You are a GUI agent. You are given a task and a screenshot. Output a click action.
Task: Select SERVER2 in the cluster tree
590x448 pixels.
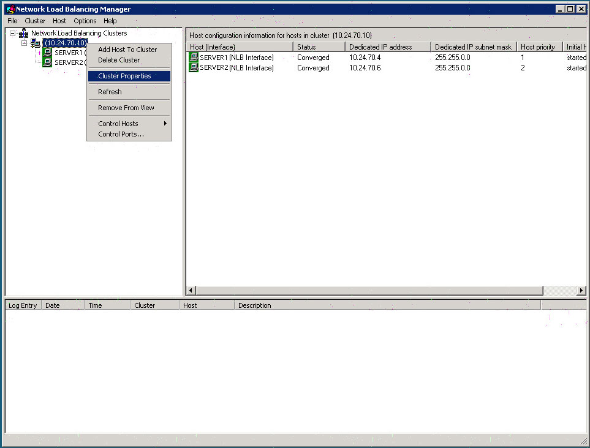(70, 62)
